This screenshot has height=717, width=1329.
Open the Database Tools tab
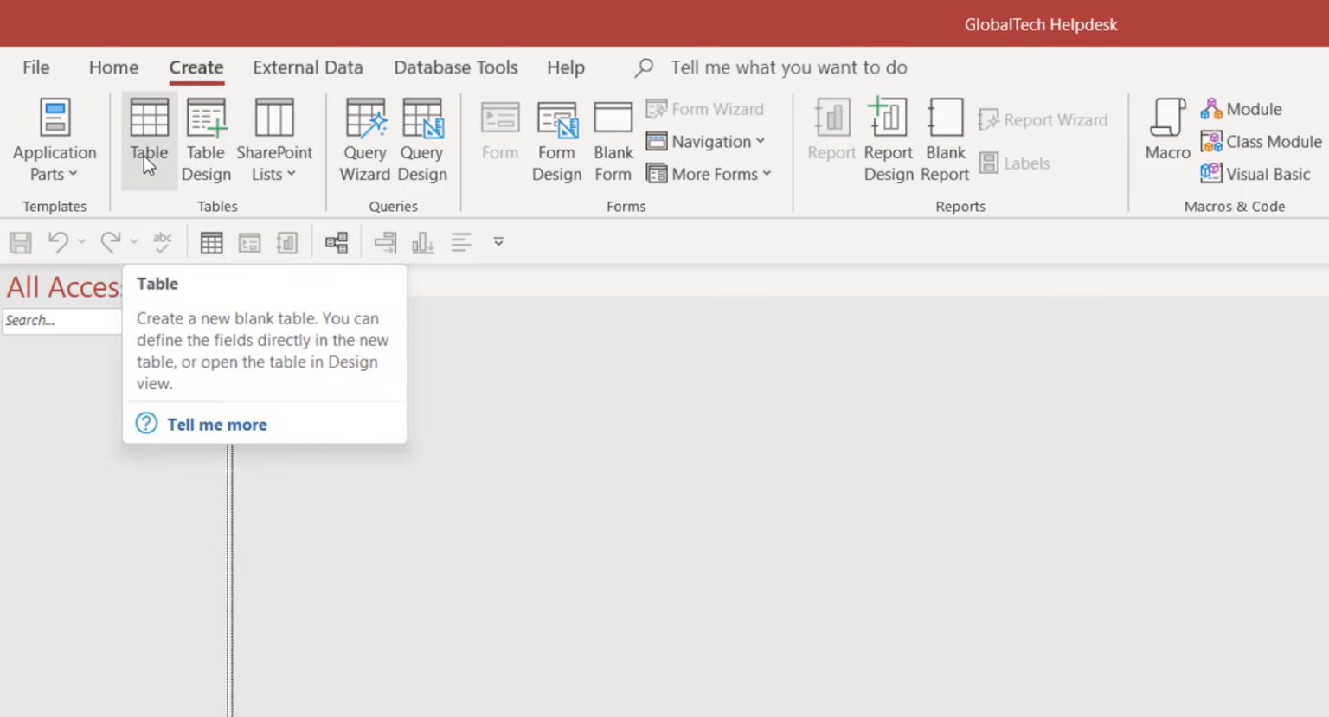[456, 67]
